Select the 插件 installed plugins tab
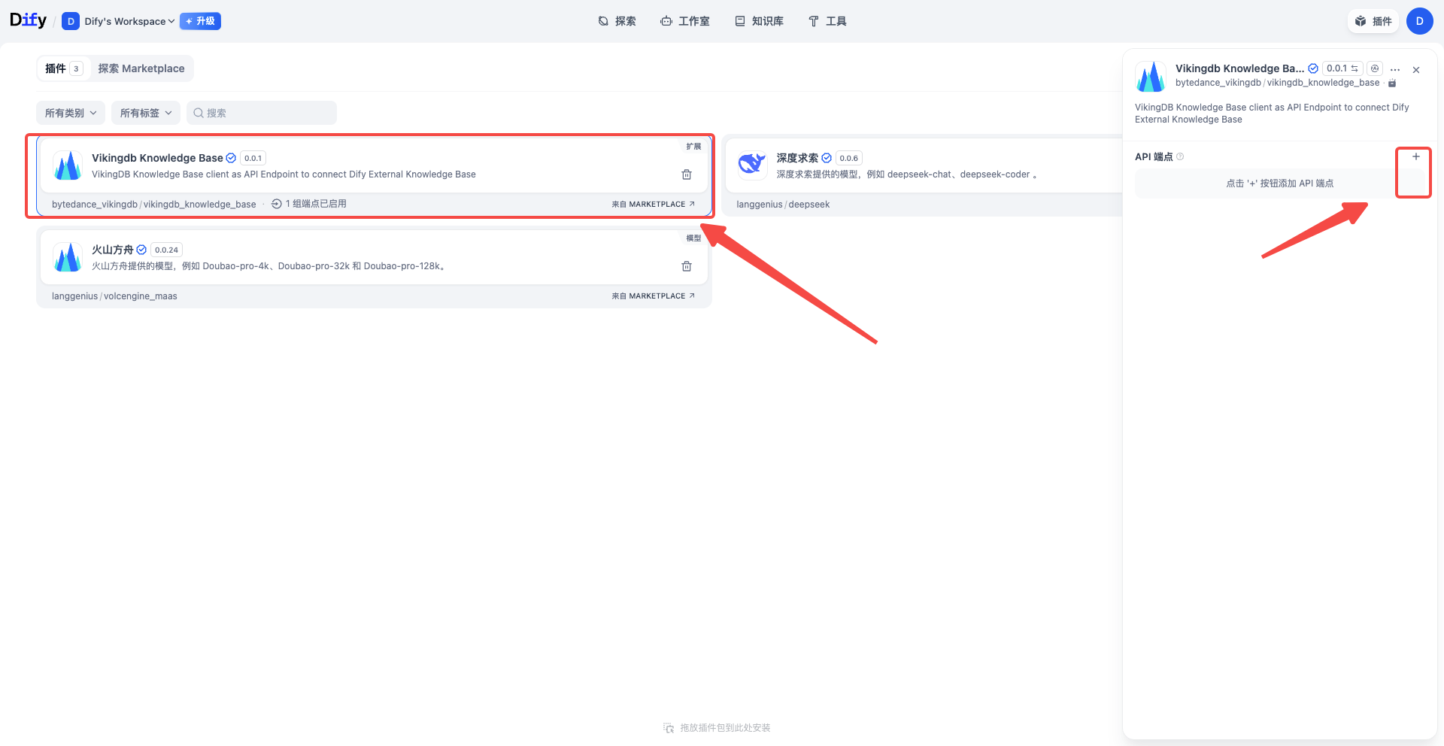The height and width of the screenshot is (746, 1444). [64, 68]
